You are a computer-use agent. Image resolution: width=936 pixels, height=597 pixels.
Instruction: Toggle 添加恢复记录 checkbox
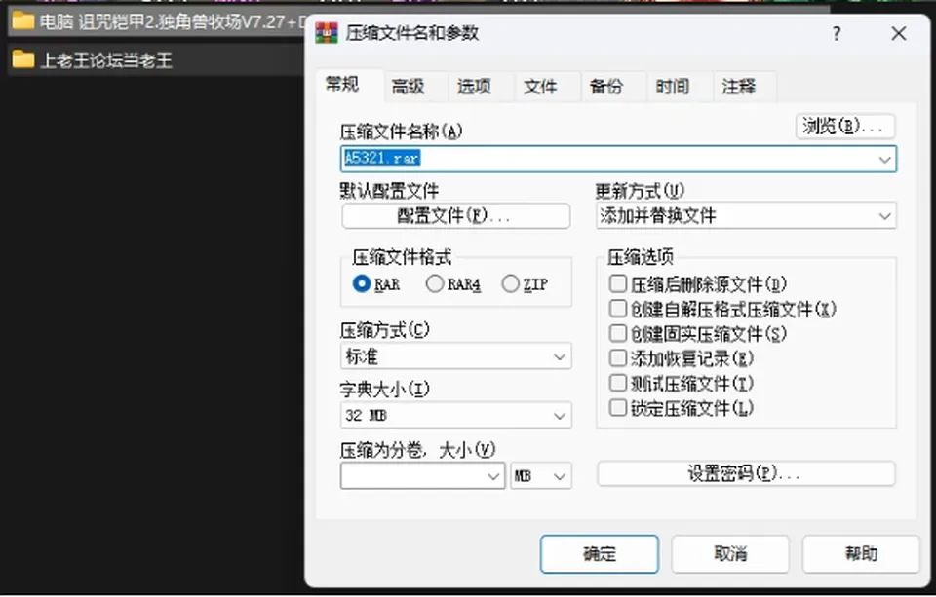coord(618,357)
